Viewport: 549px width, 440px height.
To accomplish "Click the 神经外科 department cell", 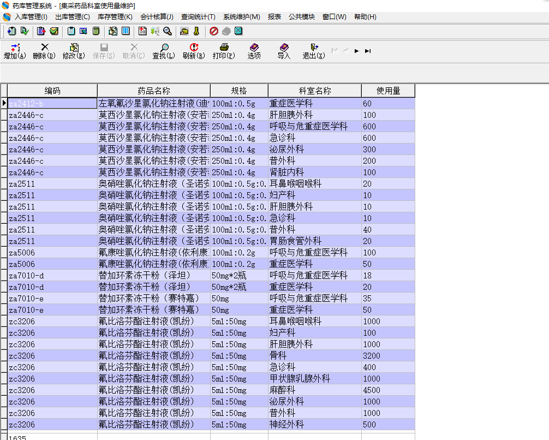I will (315, 424).
